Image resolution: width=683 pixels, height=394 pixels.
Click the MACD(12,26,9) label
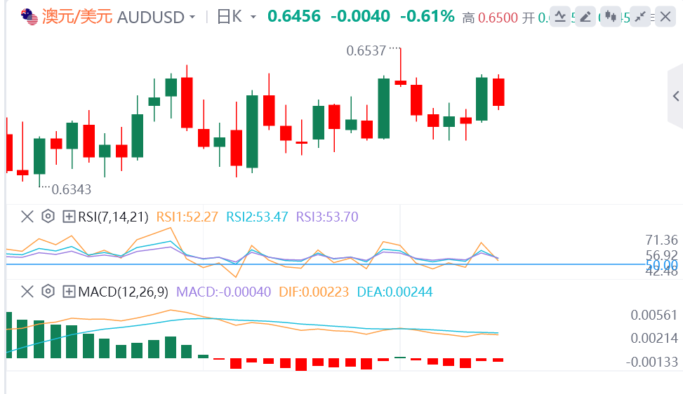point(124,292)
